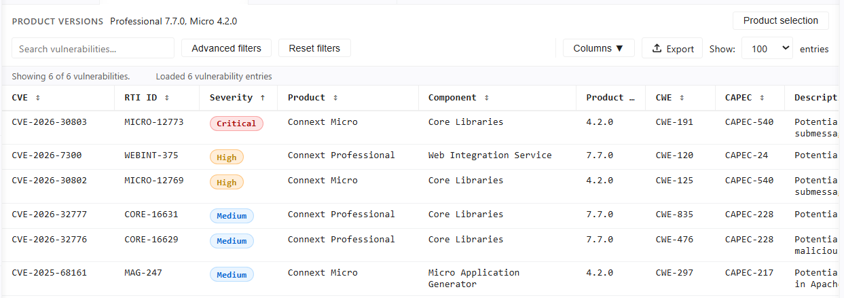
Task: Focus the Search vulnerabilities field
Action: 93,48
